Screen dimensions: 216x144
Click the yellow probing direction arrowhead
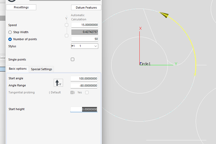164,15
